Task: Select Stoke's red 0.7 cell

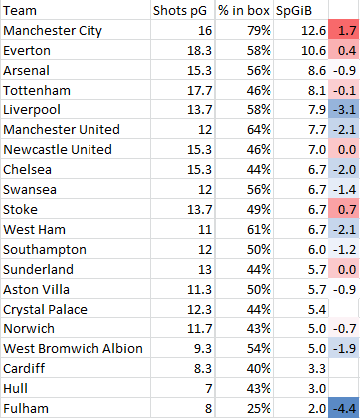Action: click(344, 209)
